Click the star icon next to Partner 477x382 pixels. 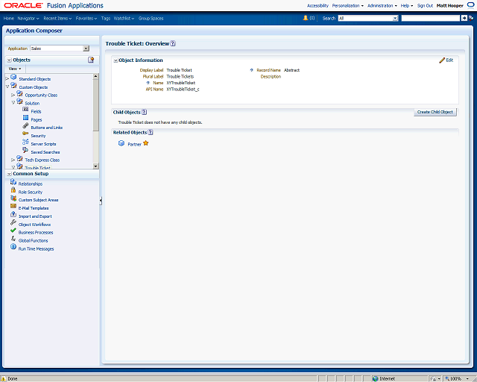(146, 143)
